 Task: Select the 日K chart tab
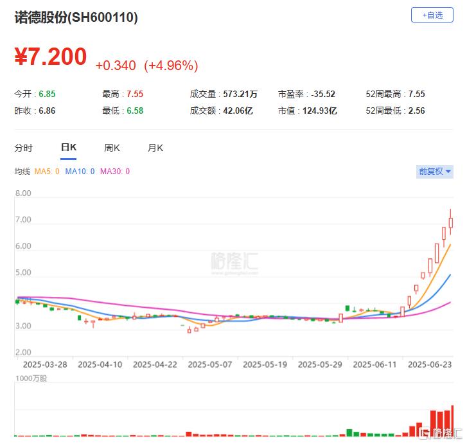click(x=69, y=147)
